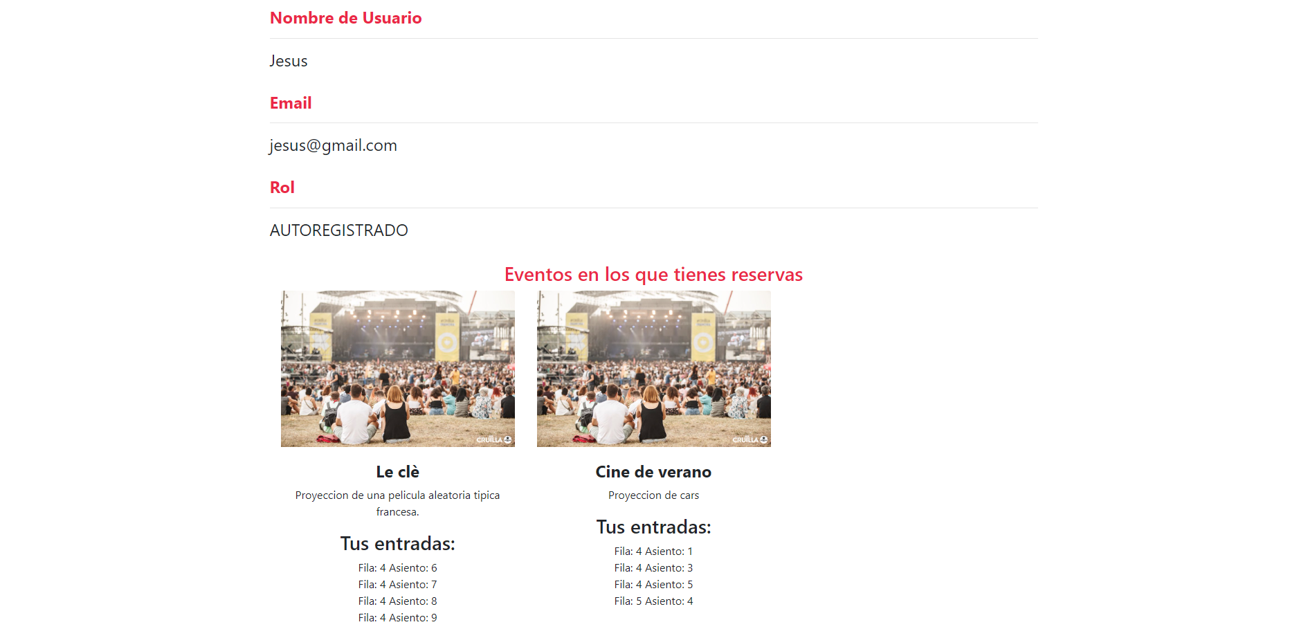Image resolution: width=1308 pixels, height=638 pixels.
Task: Click the email jesus@gmail.com
Action: click(x=334, y=145)
